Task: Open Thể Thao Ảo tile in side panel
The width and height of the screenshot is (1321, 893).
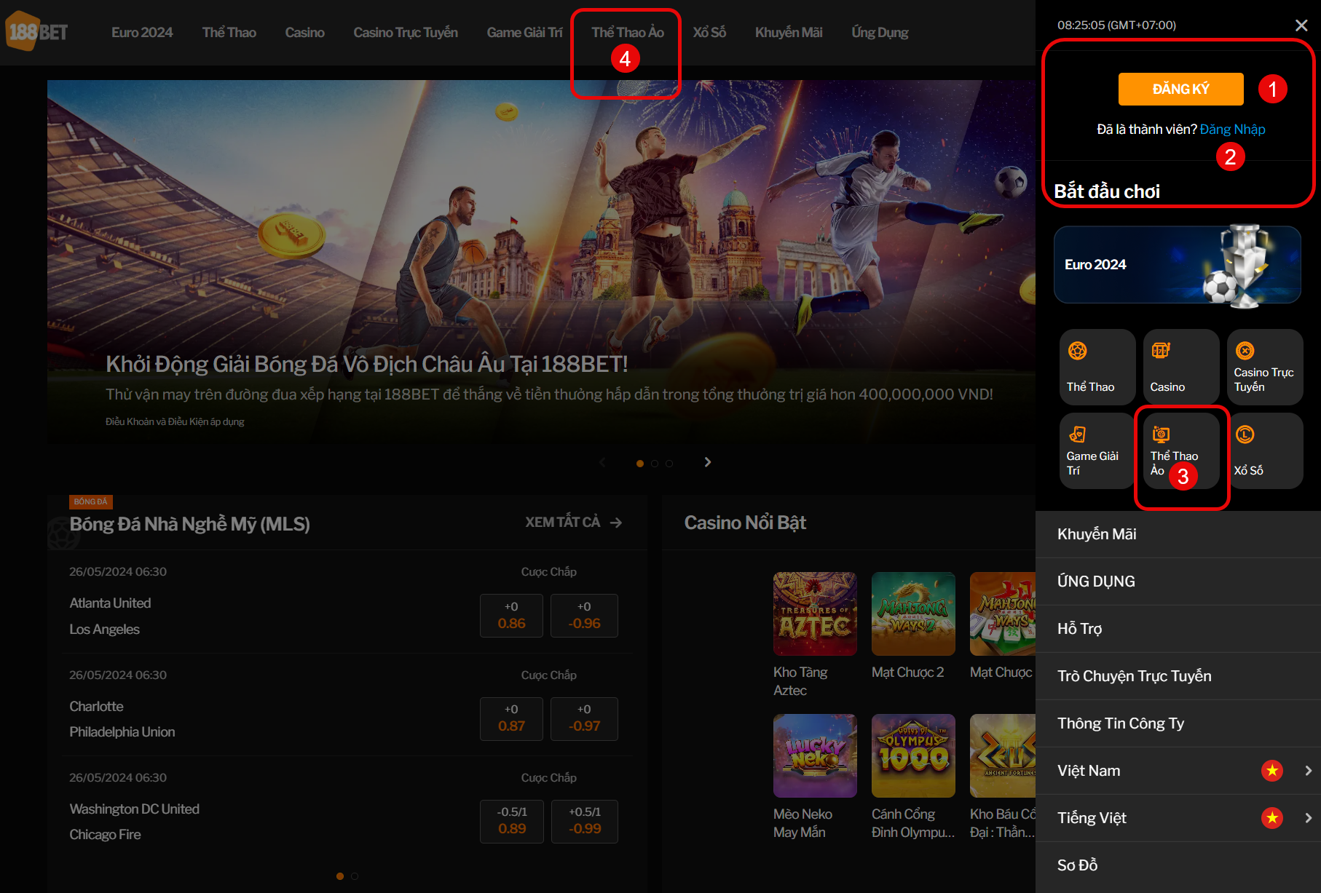Action: point(1181,451)
